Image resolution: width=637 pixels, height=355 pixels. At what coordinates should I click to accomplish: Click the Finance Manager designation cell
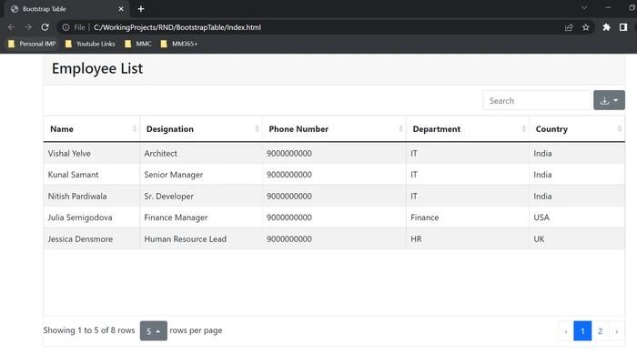click(x=201, y=218)
